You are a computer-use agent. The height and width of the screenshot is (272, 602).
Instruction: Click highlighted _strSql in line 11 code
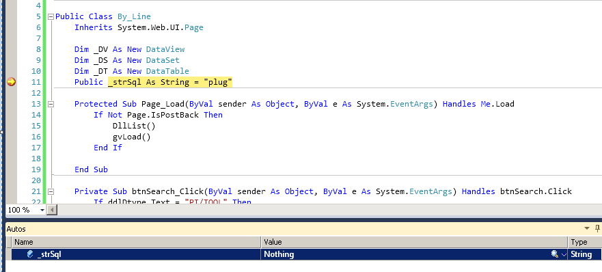click(x=125, y=82)
